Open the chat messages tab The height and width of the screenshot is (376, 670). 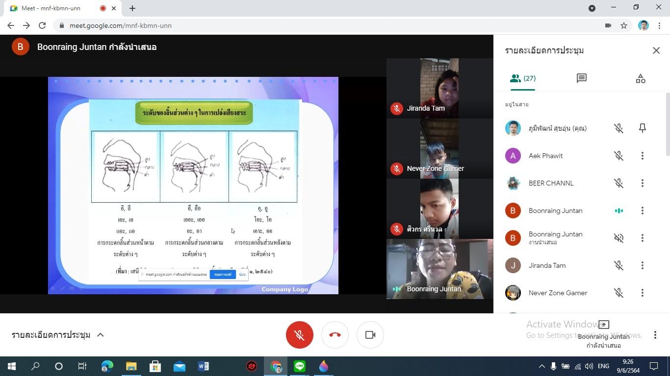[581, 78]
